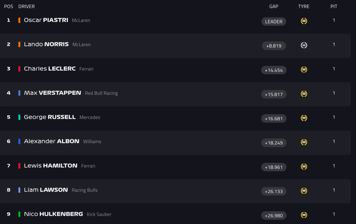This screenshot has height=224, width=356.
Task: Click Hamilton's medium tyre icon
Action: coord(304,167)
